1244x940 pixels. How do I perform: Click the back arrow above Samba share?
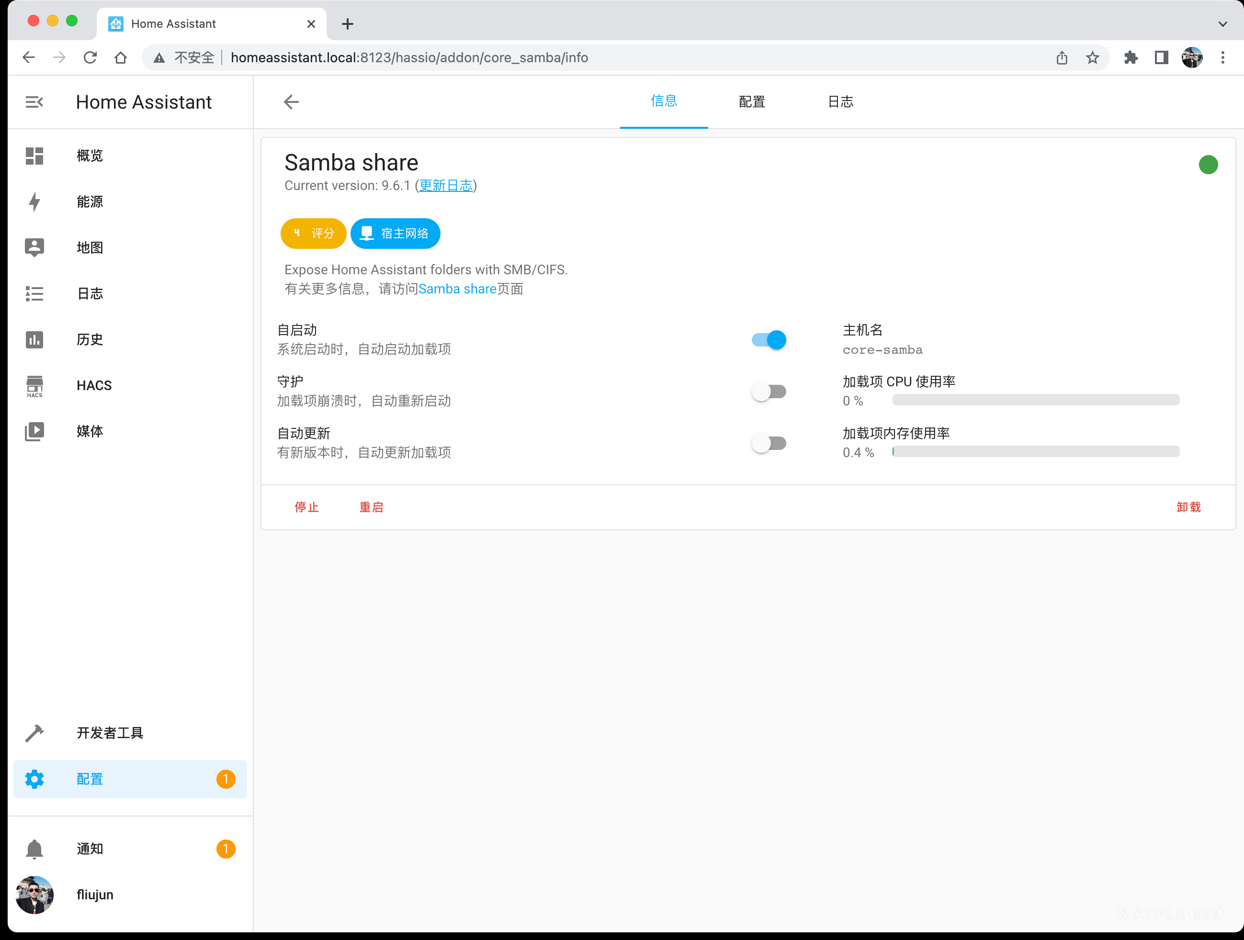[291, 102]
